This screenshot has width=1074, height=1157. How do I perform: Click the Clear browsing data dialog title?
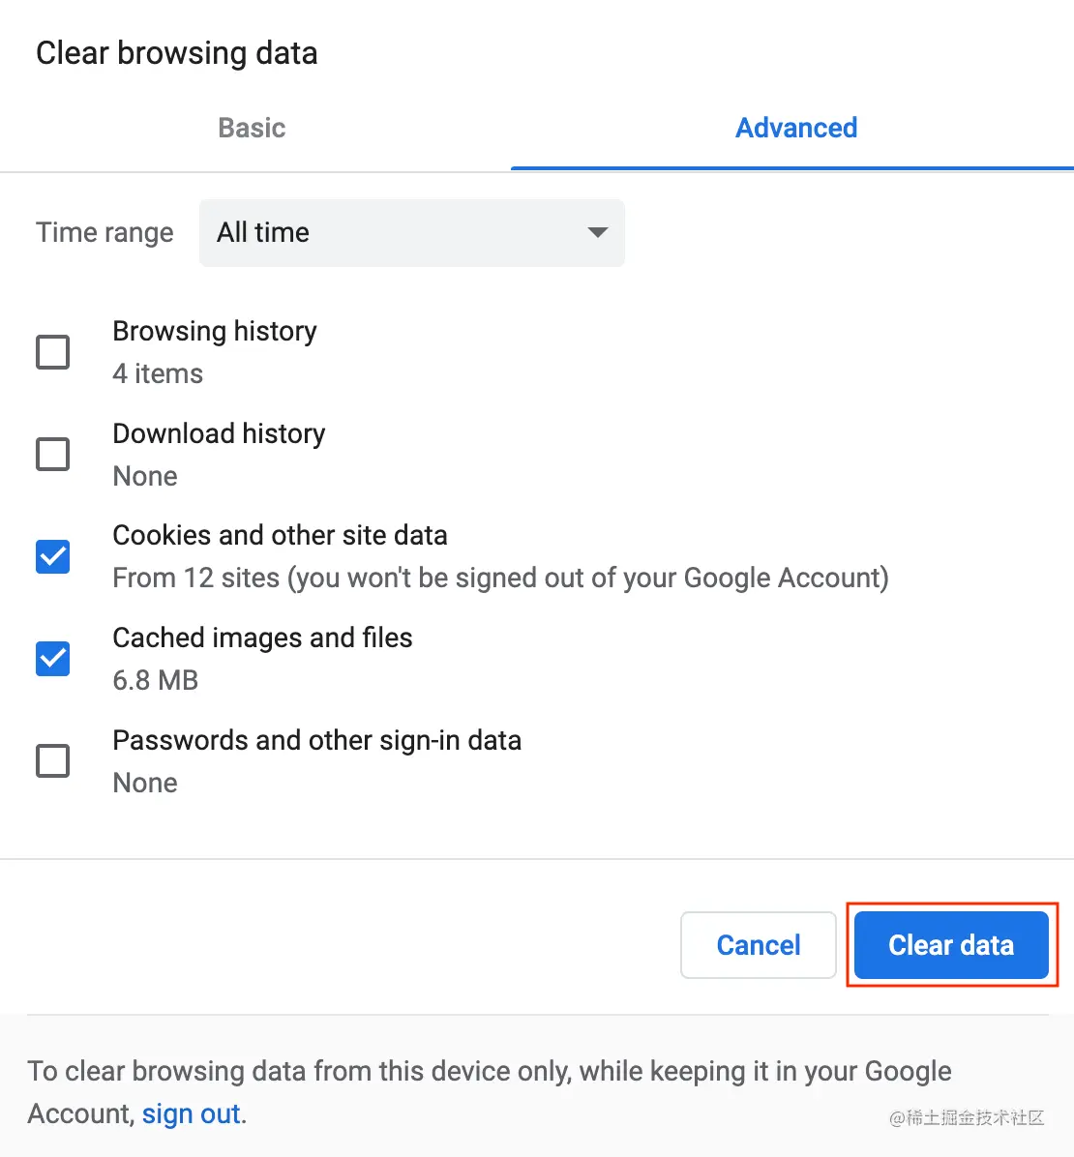pos(177,53)
